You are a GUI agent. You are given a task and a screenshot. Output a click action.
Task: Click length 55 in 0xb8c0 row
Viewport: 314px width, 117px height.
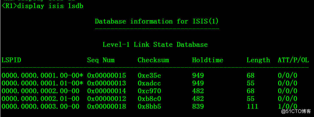(251, 99)
